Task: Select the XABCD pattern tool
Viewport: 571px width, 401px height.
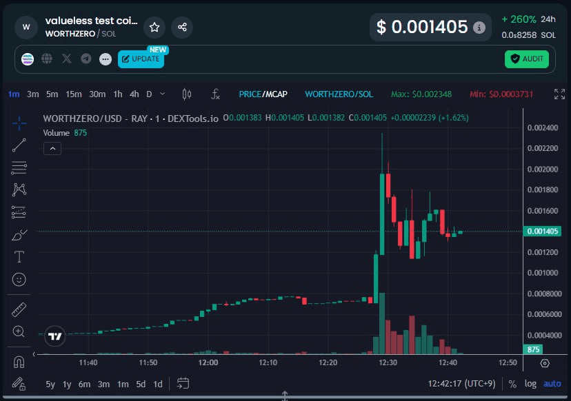Action: [19, 189]
